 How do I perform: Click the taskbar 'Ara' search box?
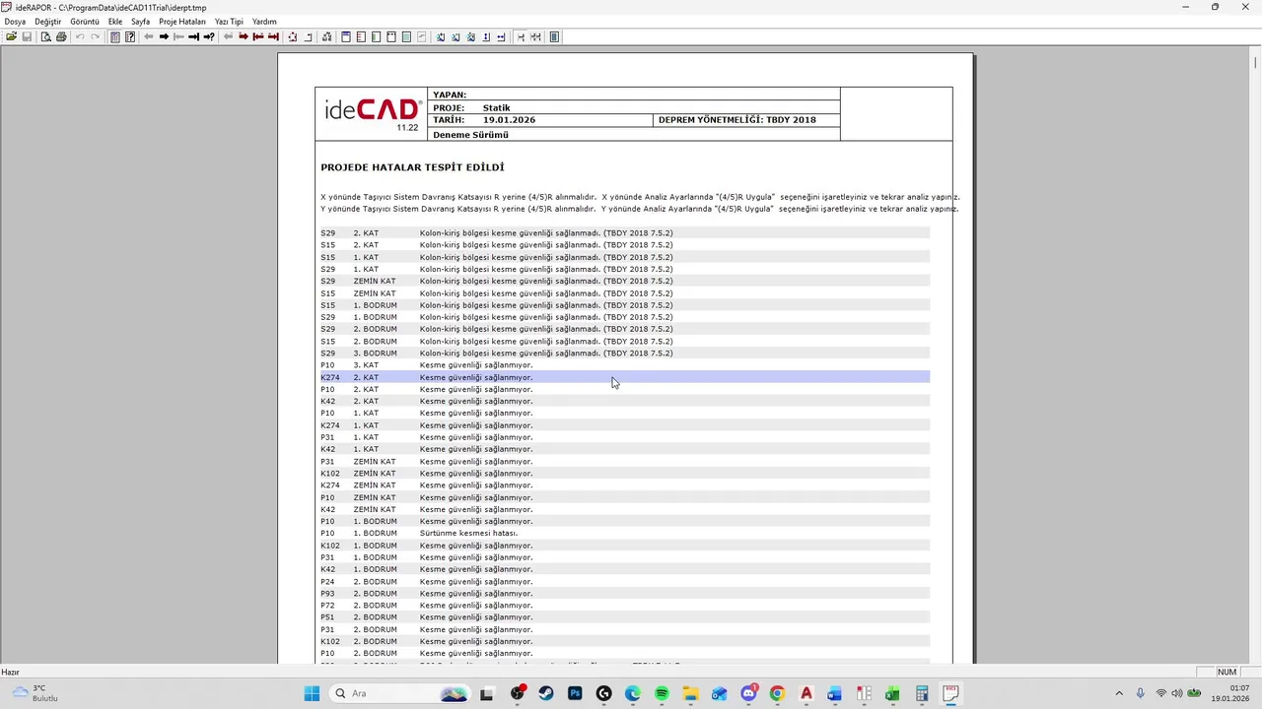click(398, 693)
